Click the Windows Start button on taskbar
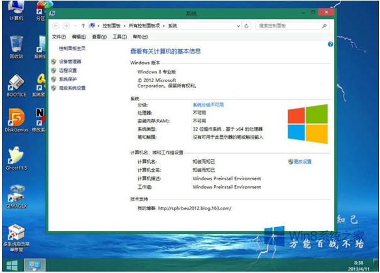The image size is (380, 273). coord(12,265)
